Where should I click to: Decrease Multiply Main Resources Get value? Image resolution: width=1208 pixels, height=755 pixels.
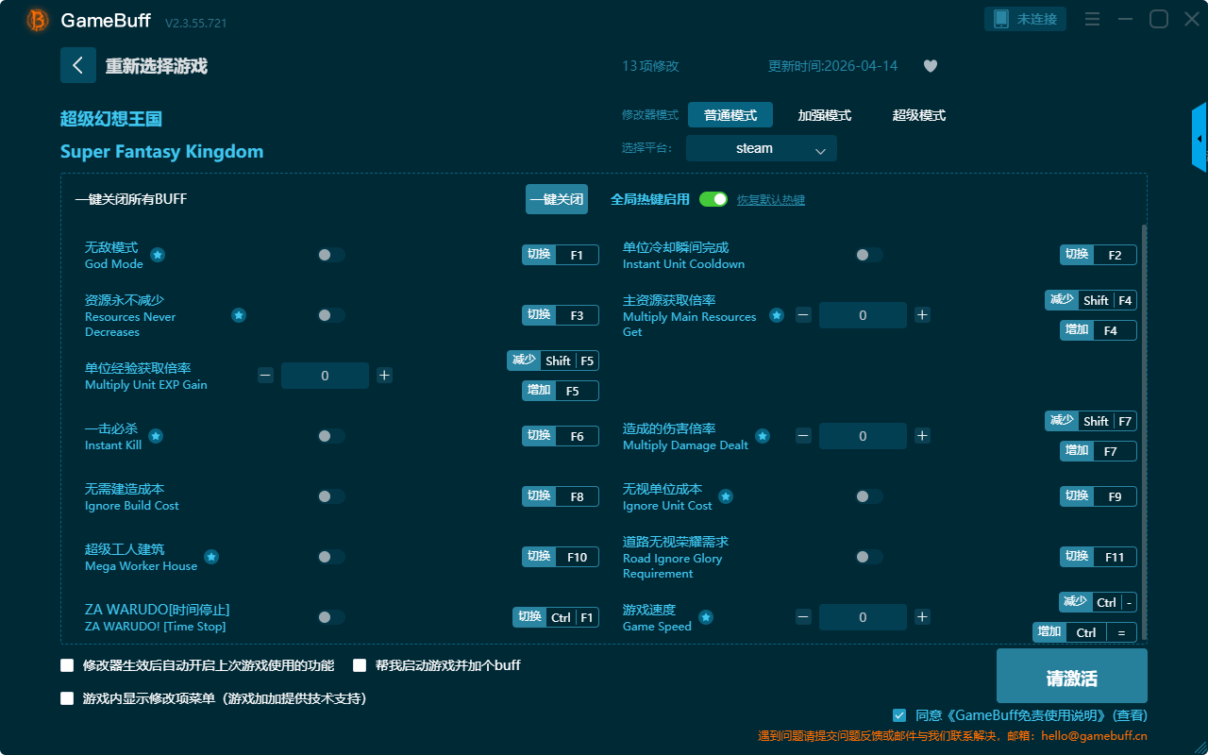803,315
